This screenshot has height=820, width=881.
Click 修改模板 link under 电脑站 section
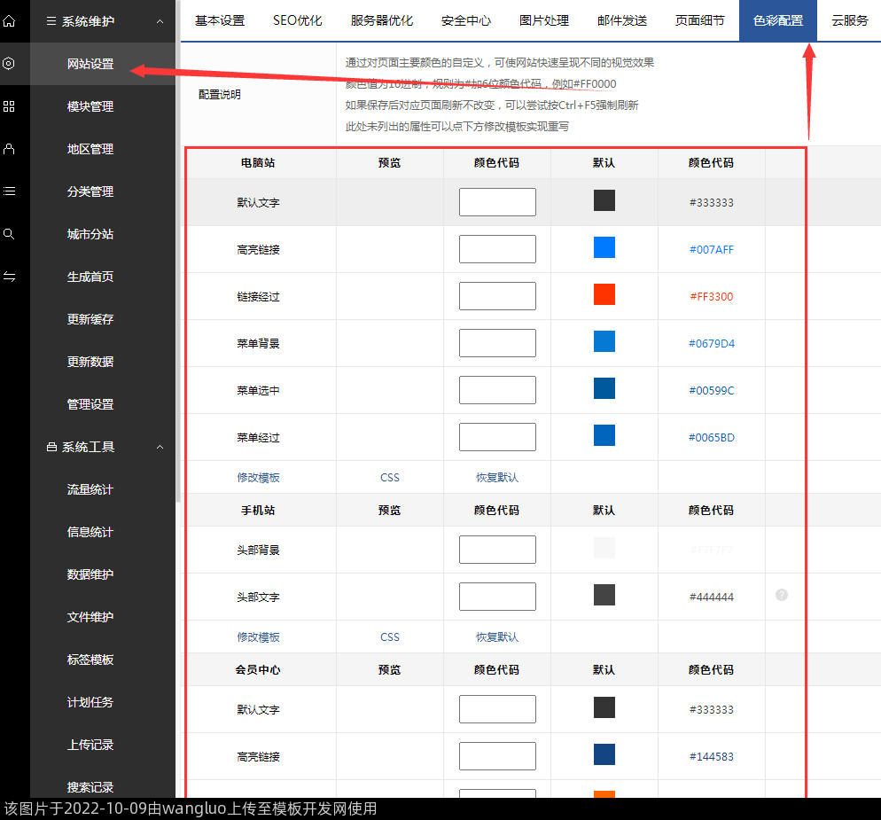coord(258,477)
